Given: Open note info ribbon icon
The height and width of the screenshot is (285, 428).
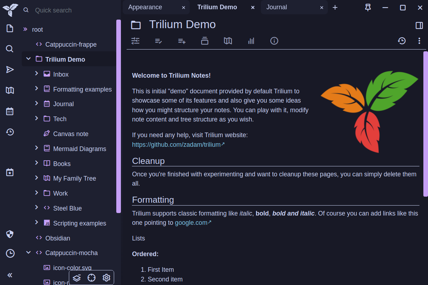Looking at the screenshot, I should [x=274, y=41].
